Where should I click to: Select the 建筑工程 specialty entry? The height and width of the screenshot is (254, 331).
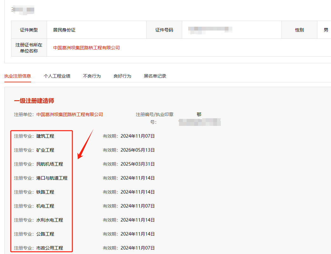coord(45,136)
